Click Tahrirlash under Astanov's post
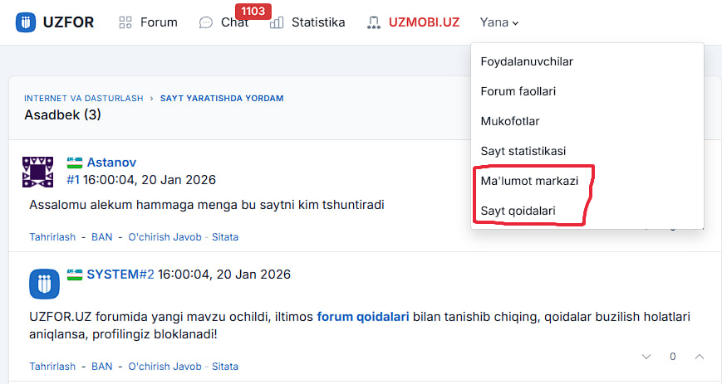The width and height of the screenshot is (722, 384). (x=52, y=237)
